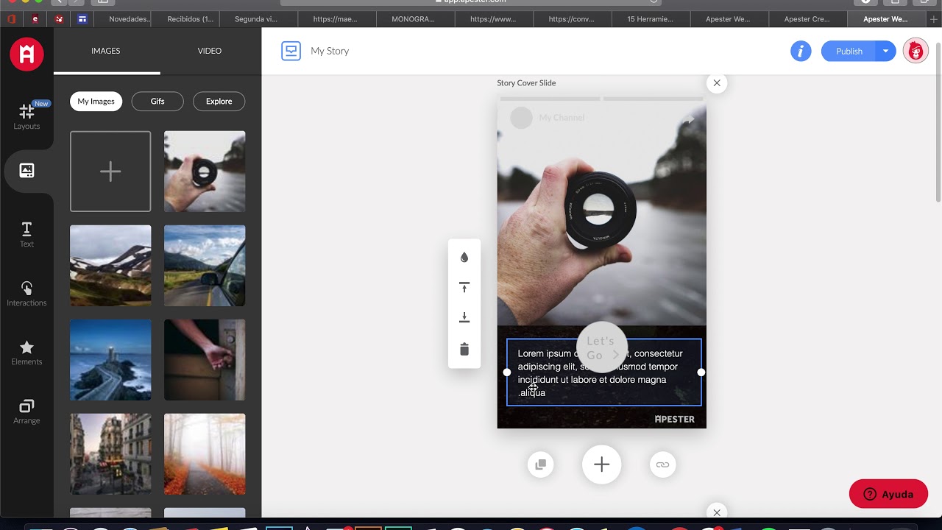Viewport: 942px width, 530px height.
Task: Click the Story Cover Slide label
Action: (526, 83)
